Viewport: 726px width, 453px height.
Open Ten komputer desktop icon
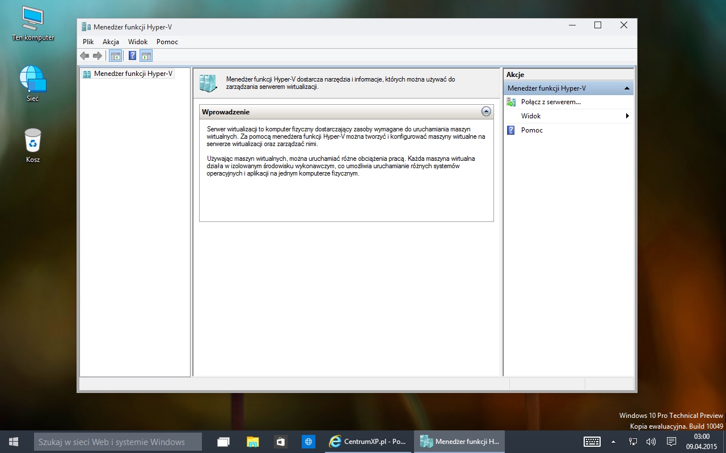tap(33, 24)
